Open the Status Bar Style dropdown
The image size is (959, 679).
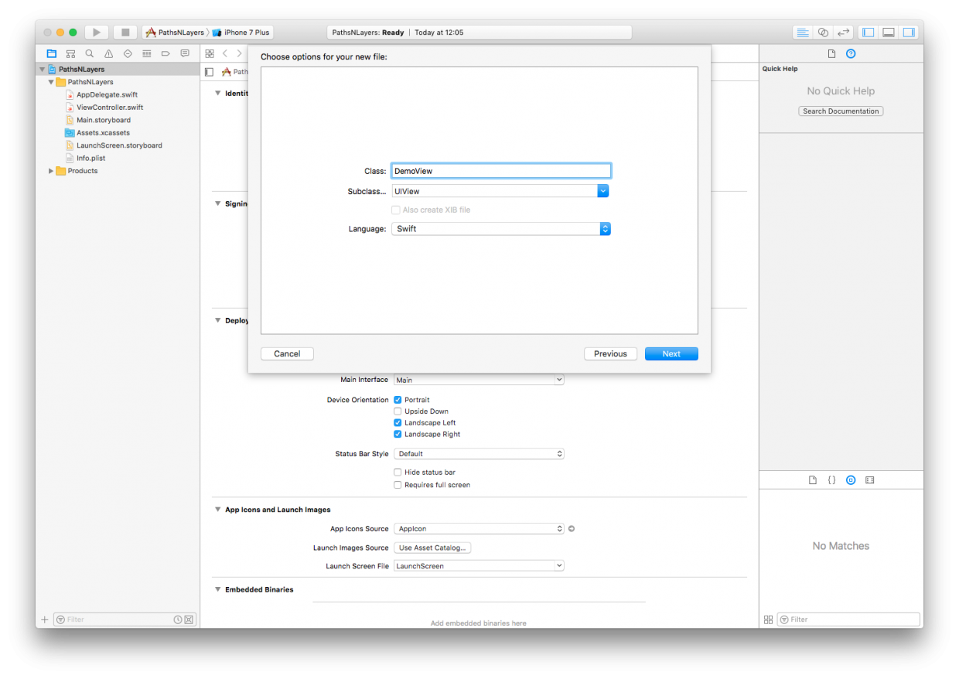pyautogui.click(x=559, y=453)
